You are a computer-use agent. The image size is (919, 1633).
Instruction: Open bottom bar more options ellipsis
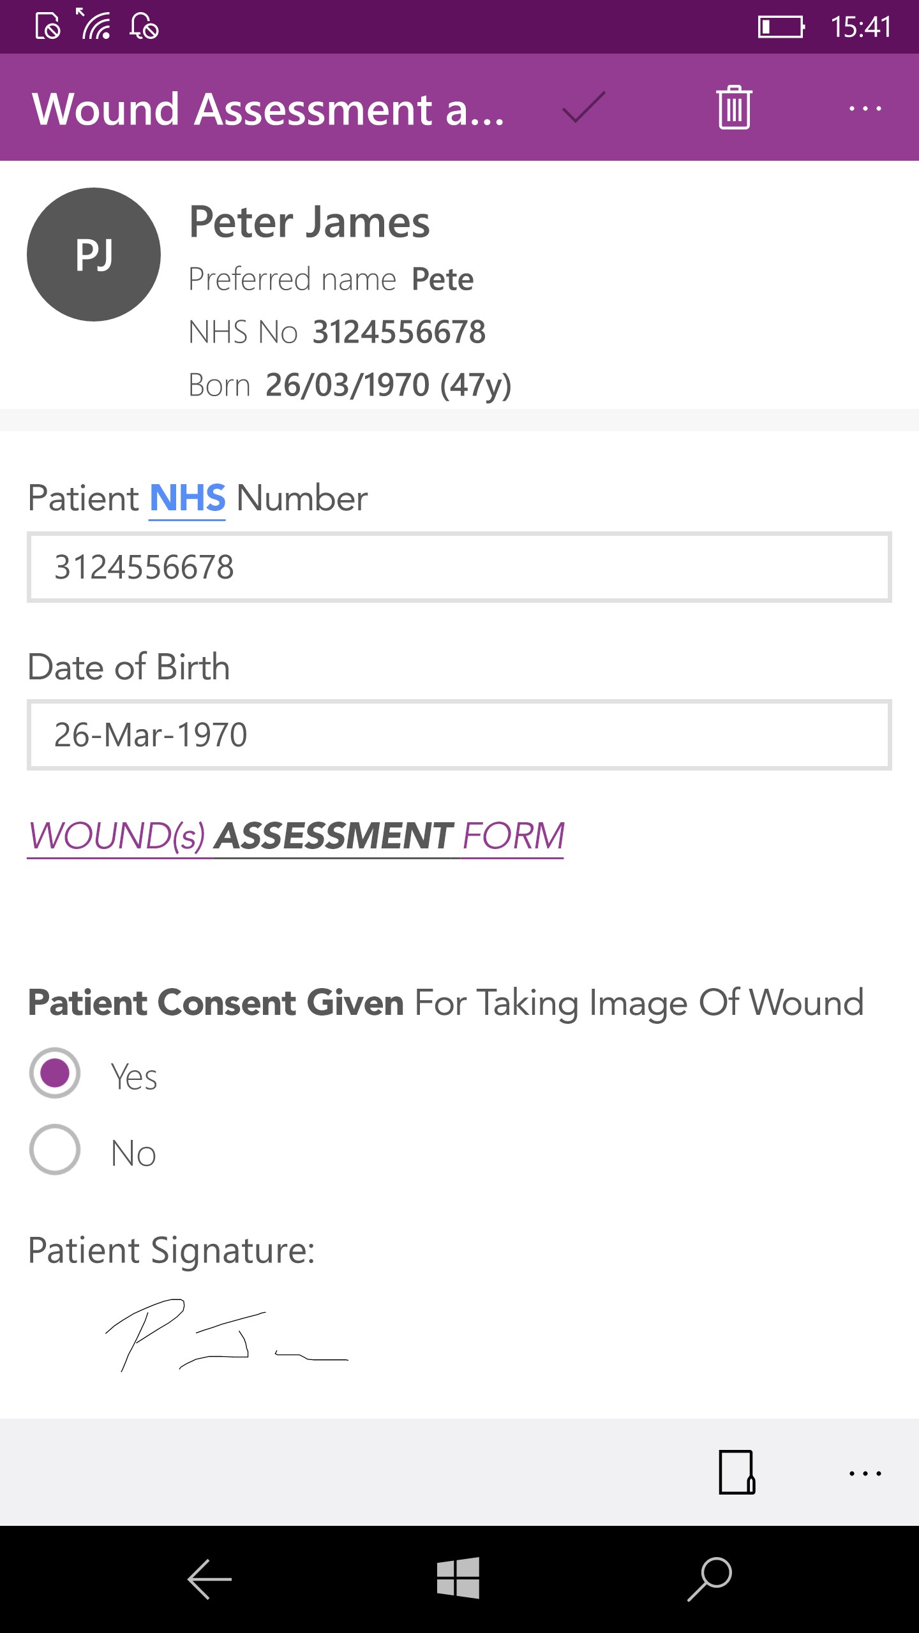pyautogui.click(x=865, y=1474)
